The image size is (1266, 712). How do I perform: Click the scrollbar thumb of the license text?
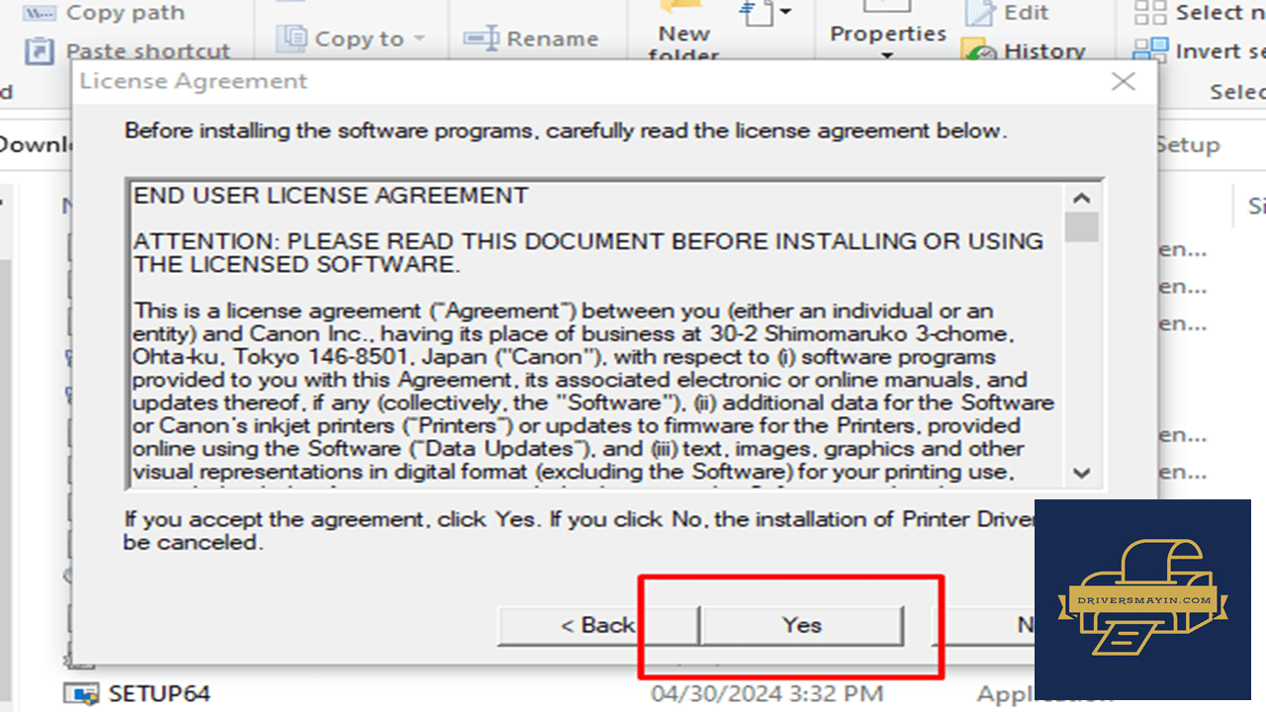click(x=1082, y=226)
